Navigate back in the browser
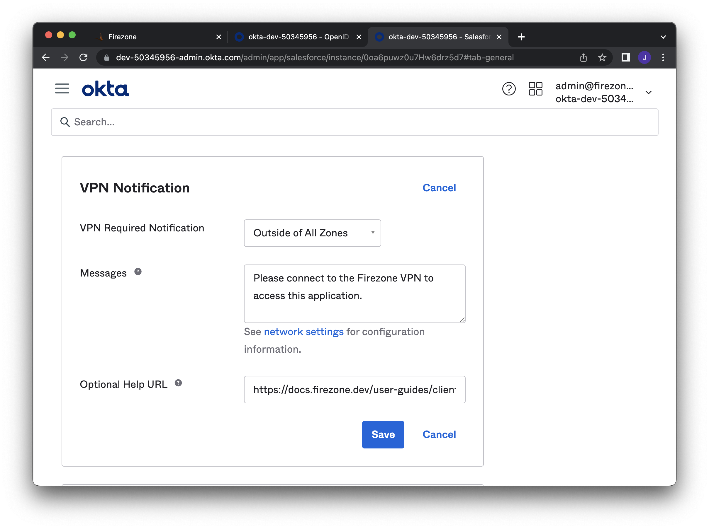This screenshot has height=529, width=709. click(45, 57)
